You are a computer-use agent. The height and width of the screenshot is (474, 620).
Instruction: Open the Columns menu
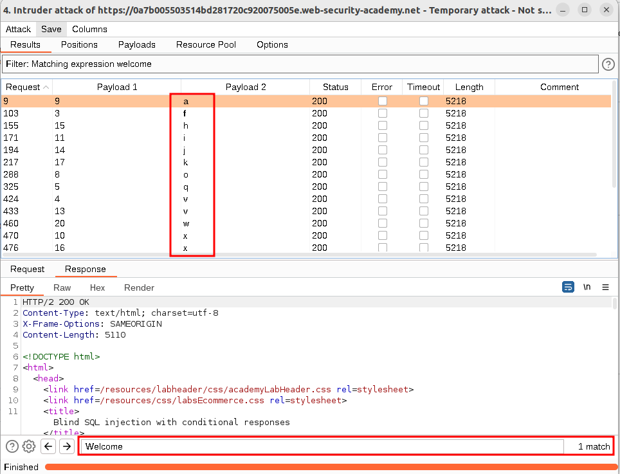pos(90,29)
